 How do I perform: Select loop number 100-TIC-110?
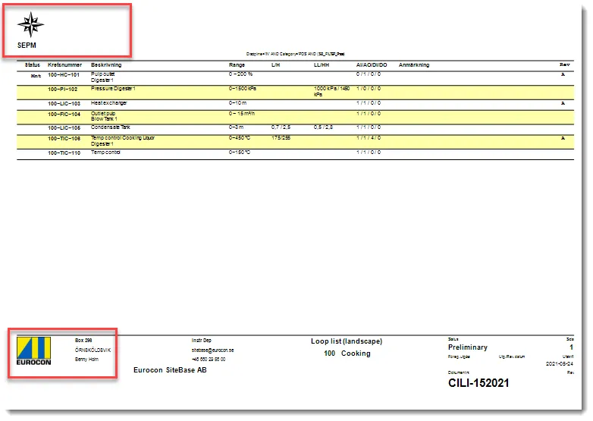[x=64, y=152]
